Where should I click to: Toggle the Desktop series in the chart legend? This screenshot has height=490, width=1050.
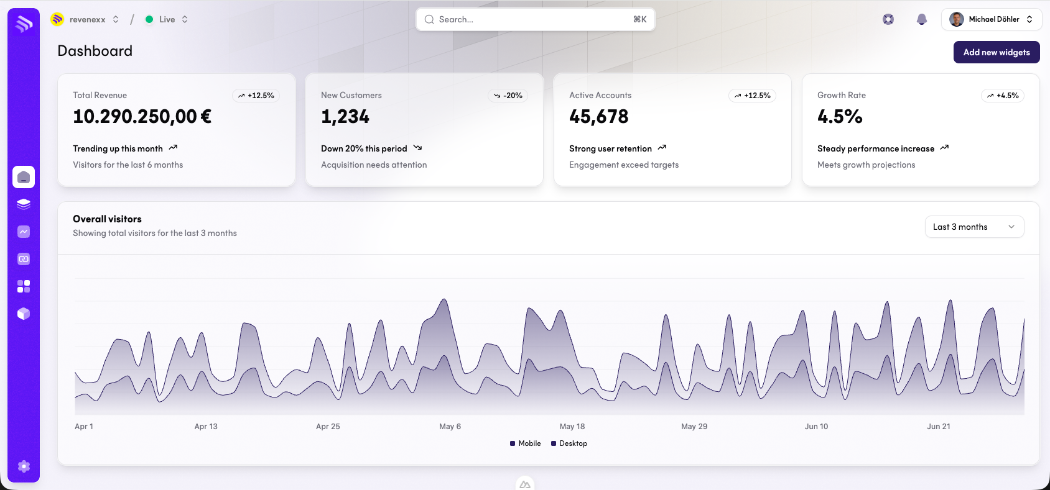(569, 443)
